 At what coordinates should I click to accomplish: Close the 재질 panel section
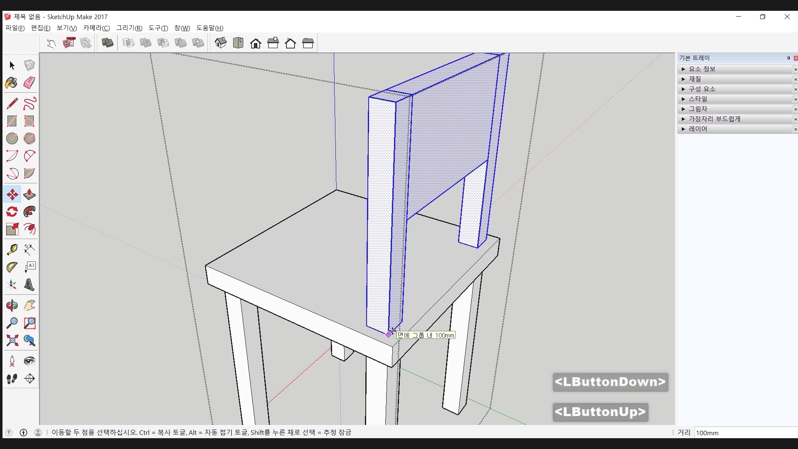point(795,79)
